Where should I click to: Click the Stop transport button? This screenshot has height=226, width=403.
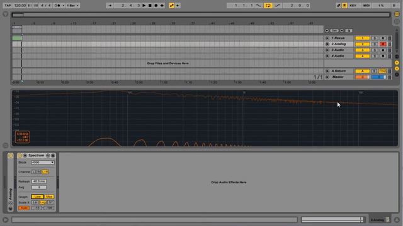pos(150,6)
